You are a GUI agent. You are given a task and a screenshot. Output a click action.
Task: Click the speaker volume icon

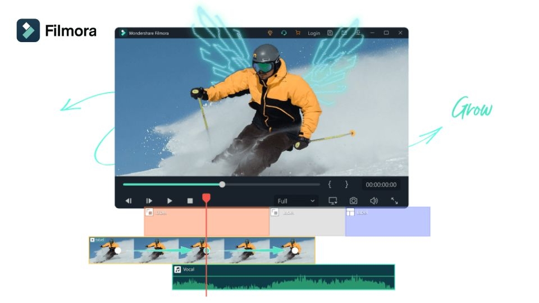(x=374, y=201)
